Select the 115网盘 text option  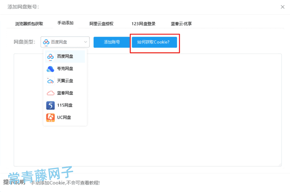point(65,105)
